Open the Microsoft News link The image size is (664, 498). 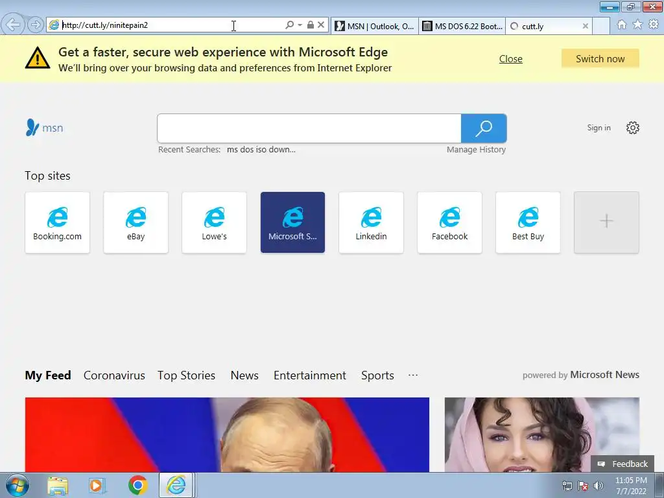click(604, 375)
